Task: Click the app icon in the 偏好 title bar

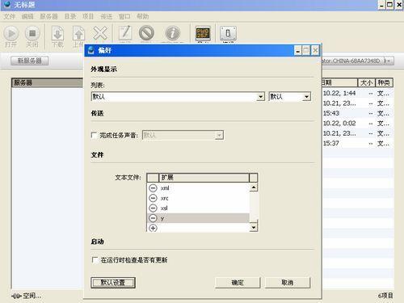Action: [x=91, y=50]
